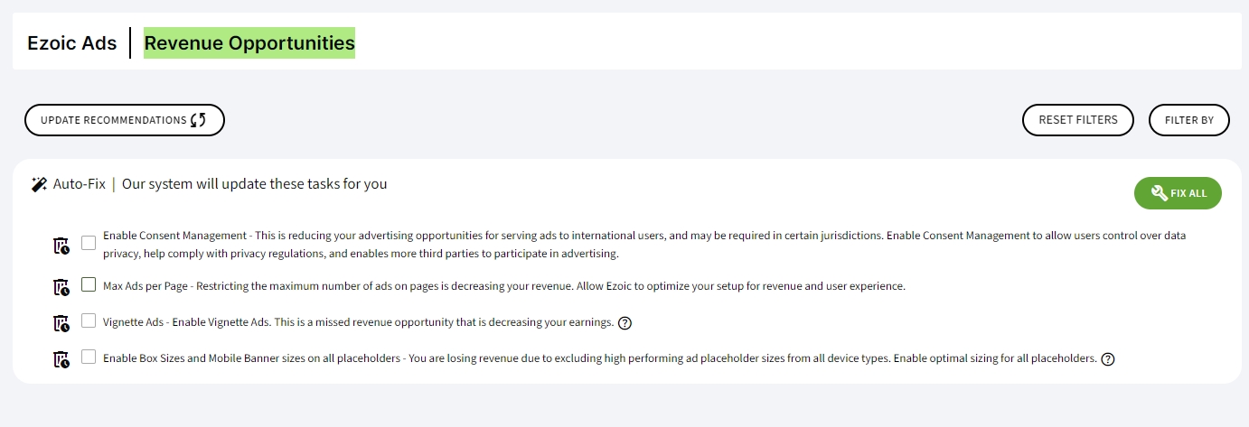
Task: Click the Max Ads per Page description text
Action: (504, 286)
